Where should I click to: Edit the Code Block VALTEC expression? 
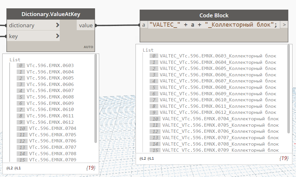point(213,25)
